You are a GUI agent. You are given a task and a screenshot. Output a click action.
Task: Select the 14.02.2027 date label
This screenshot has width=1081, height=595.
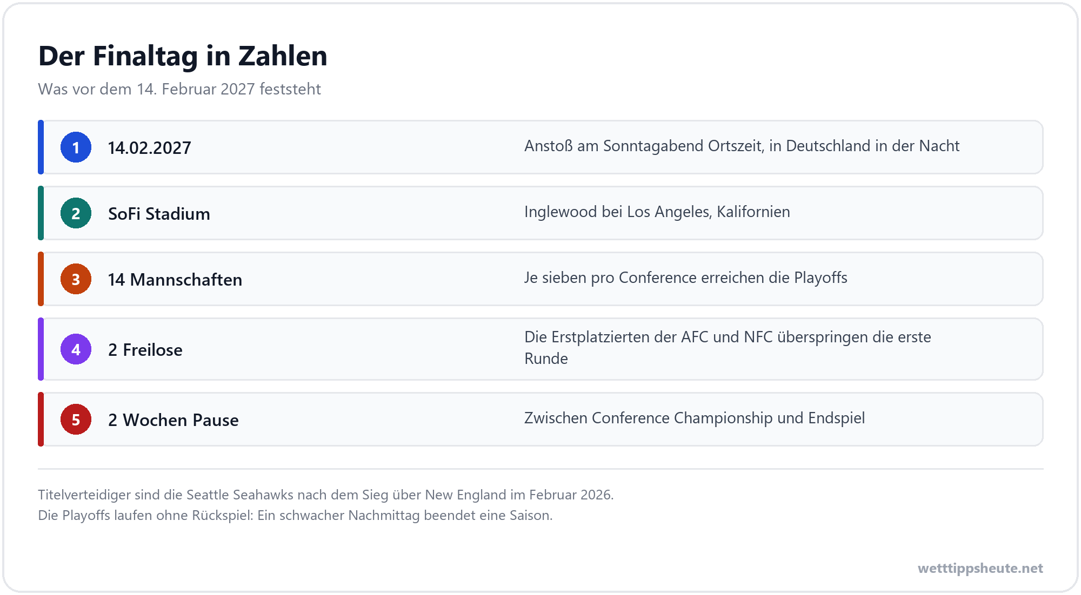[x=150, y=148]
